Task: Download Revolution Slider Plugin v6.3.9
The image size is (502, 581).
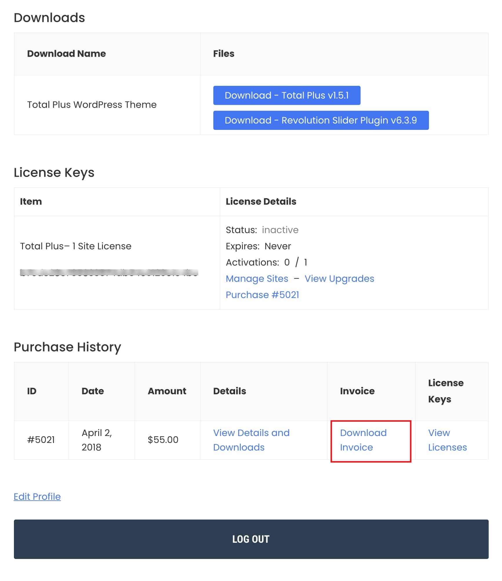Action: tap(321, 120)
